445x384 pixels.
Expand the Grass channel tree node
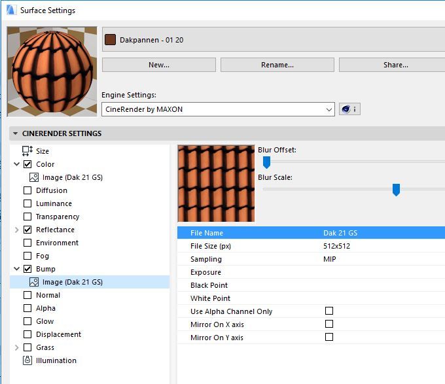coord(17,347)
